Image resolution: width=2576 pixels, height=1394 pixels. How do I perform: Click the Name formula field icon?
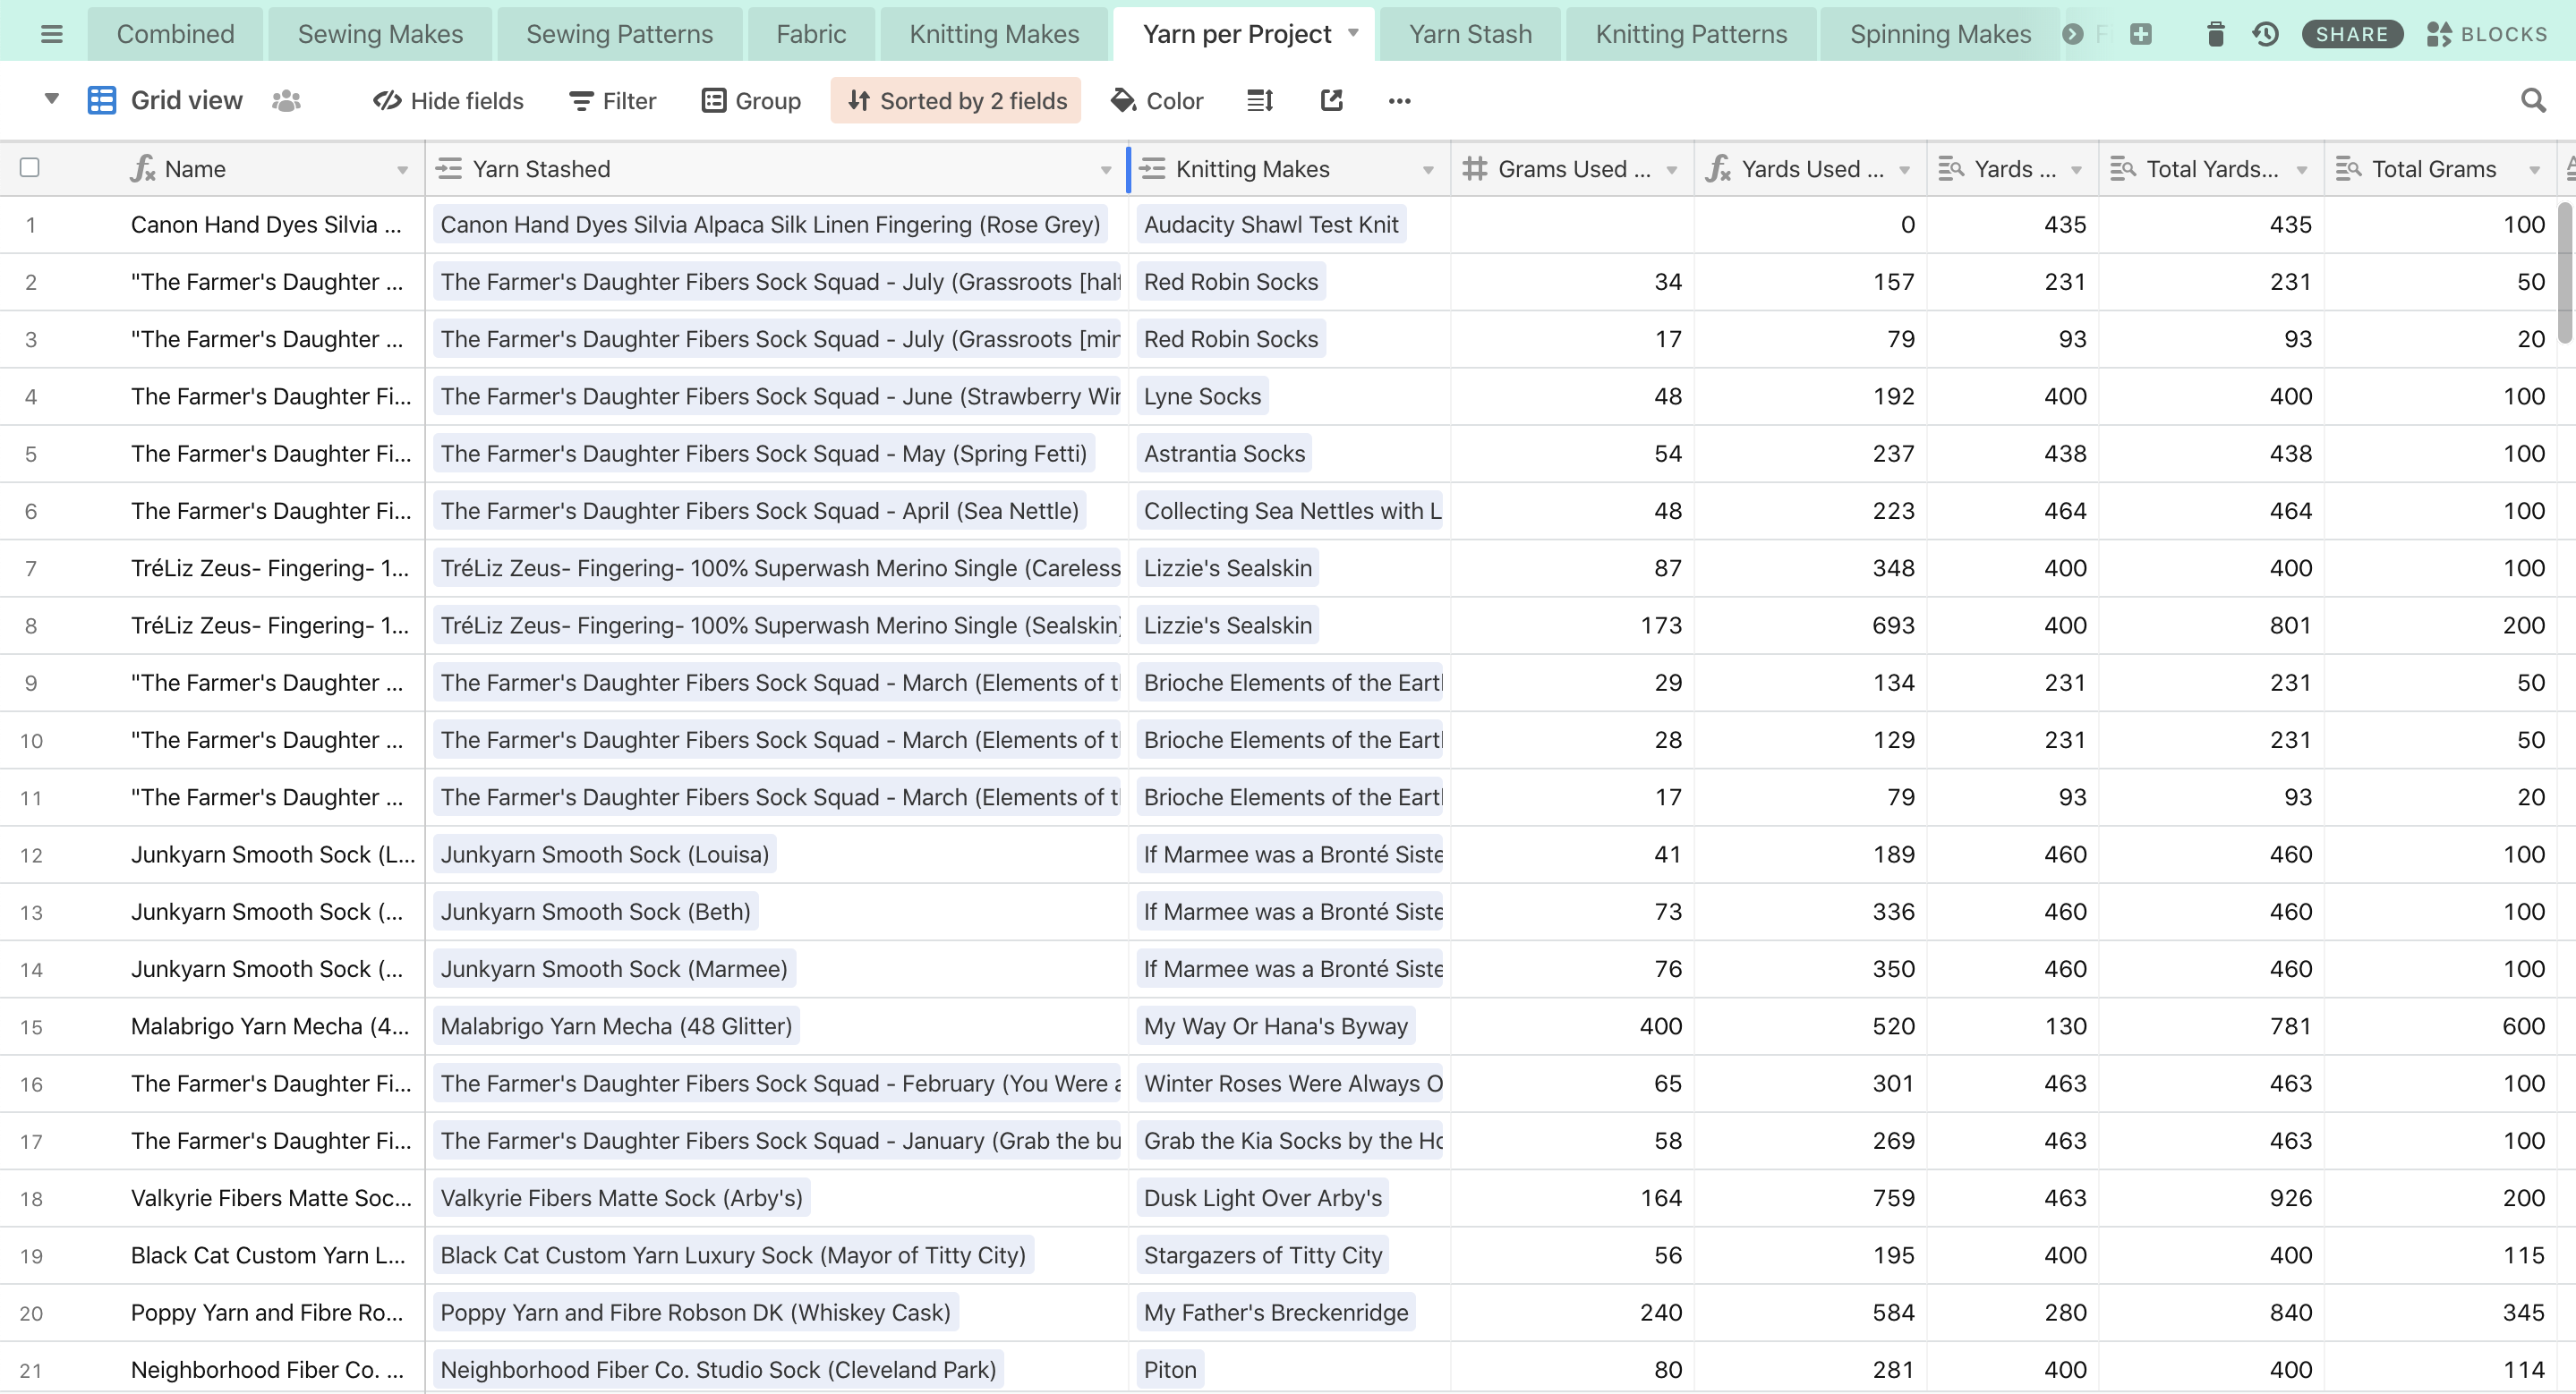(143, 168)
